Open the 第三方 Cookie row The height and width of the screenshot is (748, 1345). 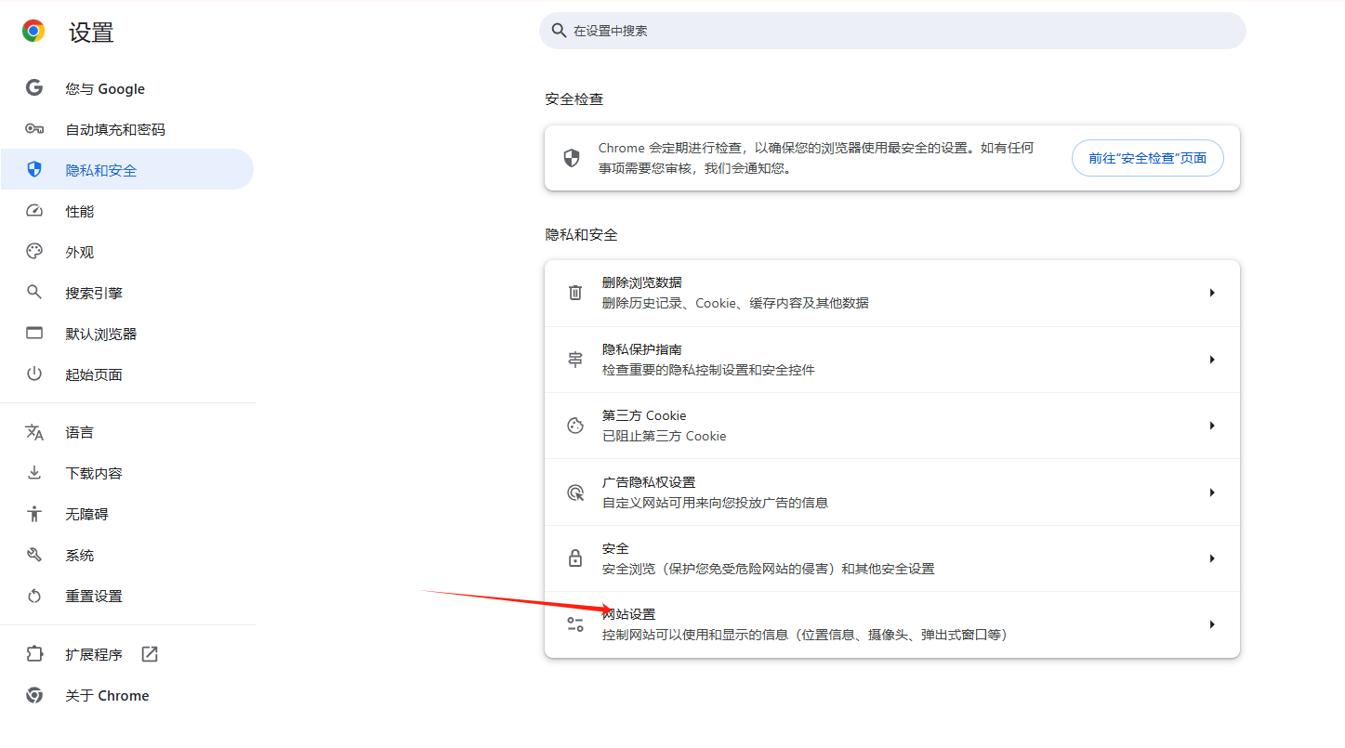click(x=892, y=426)
